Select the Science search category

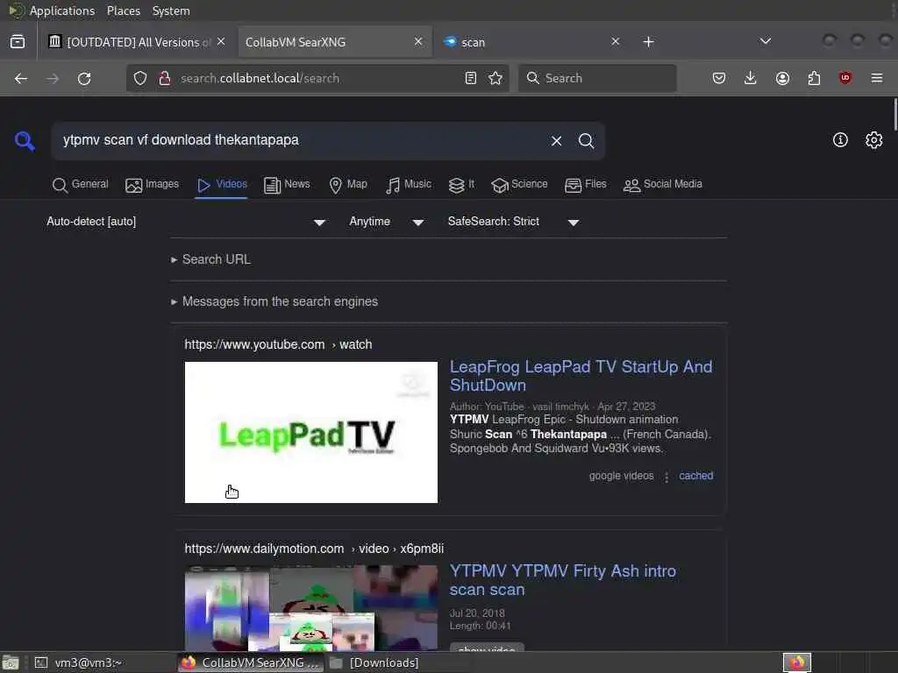519,184
